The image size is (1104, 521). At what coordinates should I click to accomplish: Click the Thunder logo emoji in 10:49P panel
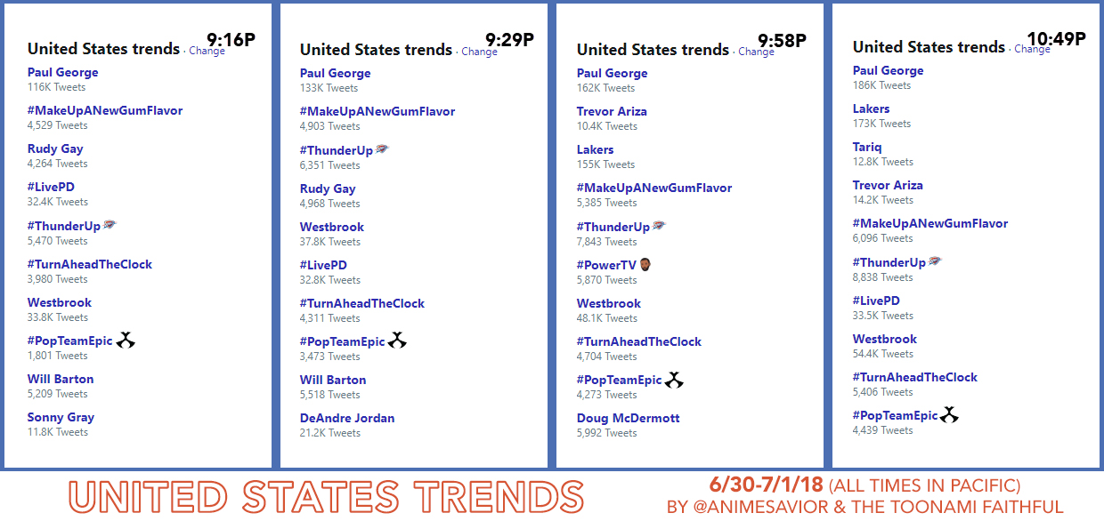point(935,261)
